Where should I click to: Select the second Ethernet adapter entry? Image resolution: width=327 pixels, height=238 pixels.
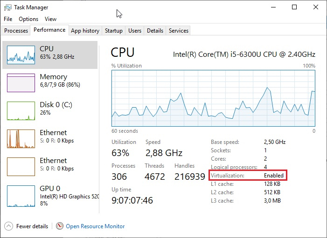pyautogui.click(x=50, y=164)
